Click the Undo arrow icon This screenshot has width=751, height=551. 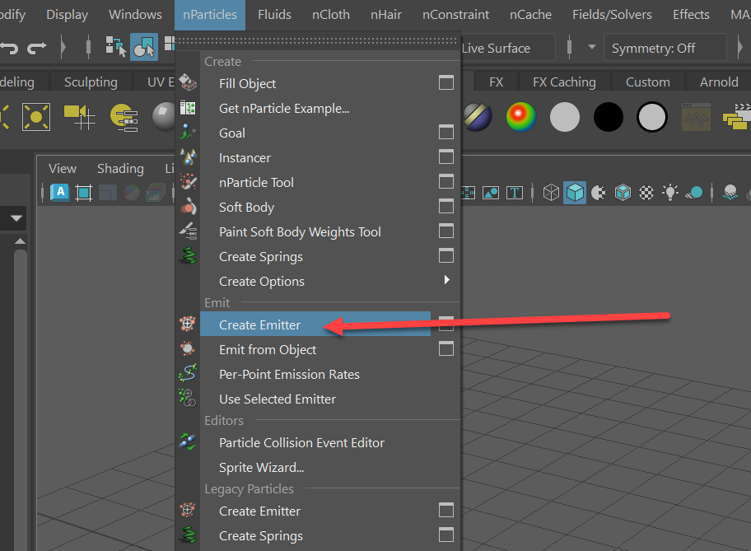9,48
